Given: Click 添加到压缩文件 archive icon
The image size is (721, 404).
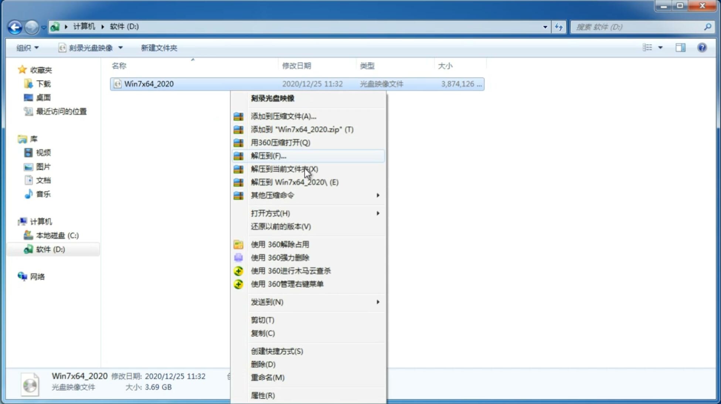Looking at the screenshot, I should point(238,116).
